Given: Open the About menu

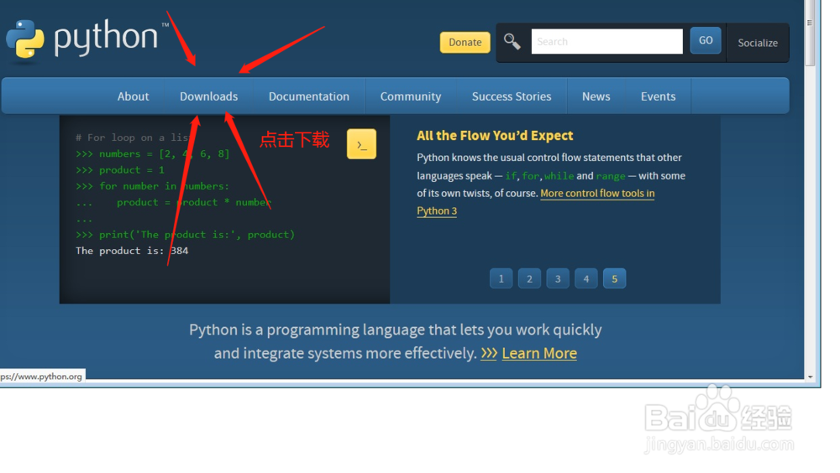Looking at the screenshot, I should [133, 96].
